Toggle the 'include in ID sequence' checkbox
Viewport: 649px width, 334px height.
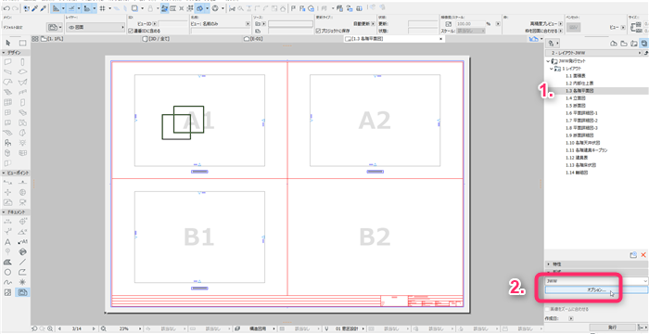click(131, 31)
